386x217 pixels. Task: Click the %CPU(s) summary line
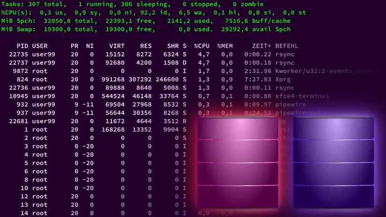point(153,12)
